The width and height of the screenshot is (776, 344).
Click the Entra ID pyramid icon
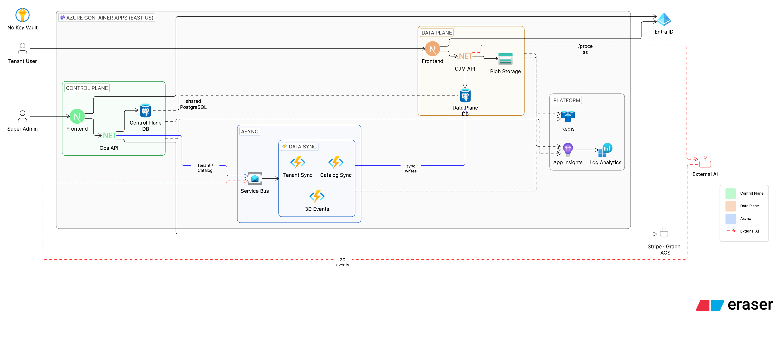[664, 19]
